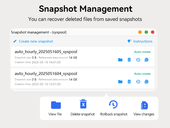Delete the auto_hourly_2025051605_syspool snapshot
170x128 pixels.
coord(129,60)
